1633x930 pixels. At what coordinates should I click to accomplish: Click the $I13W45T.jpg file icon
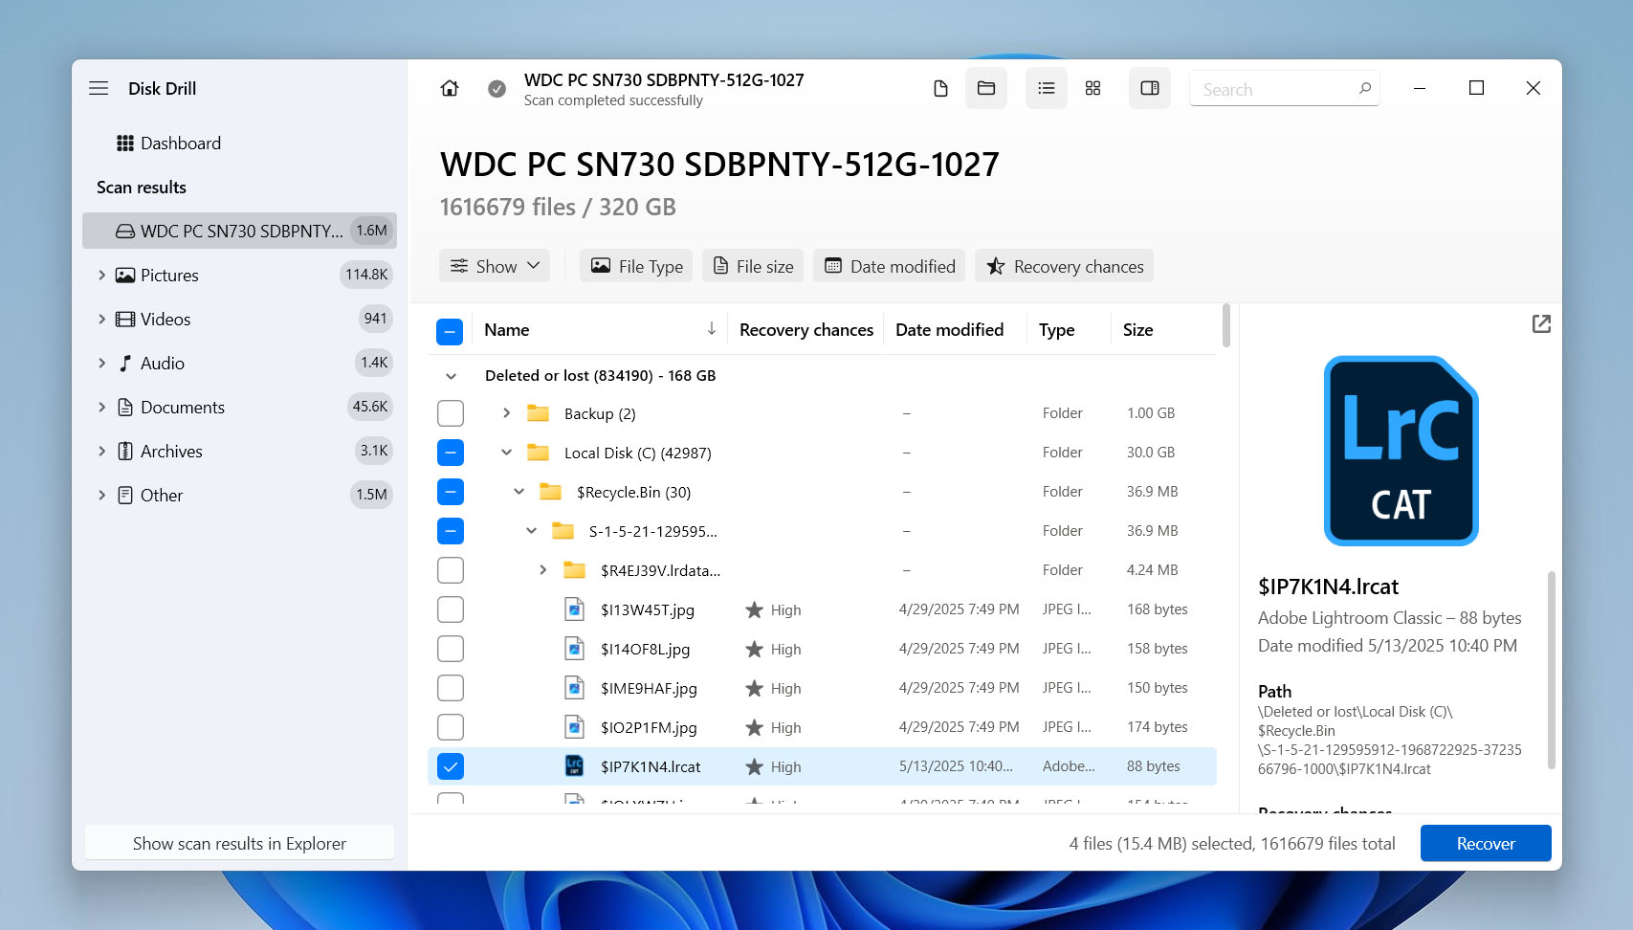pyautogui.click(x=574, y=609)
